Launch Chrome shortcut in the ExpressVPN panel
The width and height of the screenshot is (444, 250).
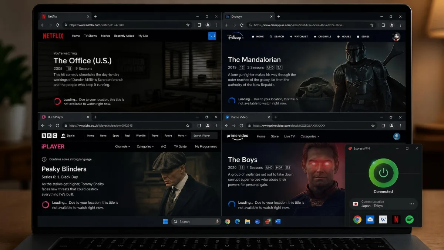(x=357, y=220)
